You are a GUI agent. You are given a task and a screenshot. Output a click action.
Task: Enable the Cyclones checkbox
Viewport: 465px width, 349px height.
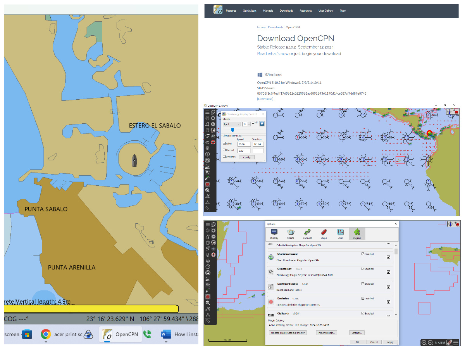224,157
